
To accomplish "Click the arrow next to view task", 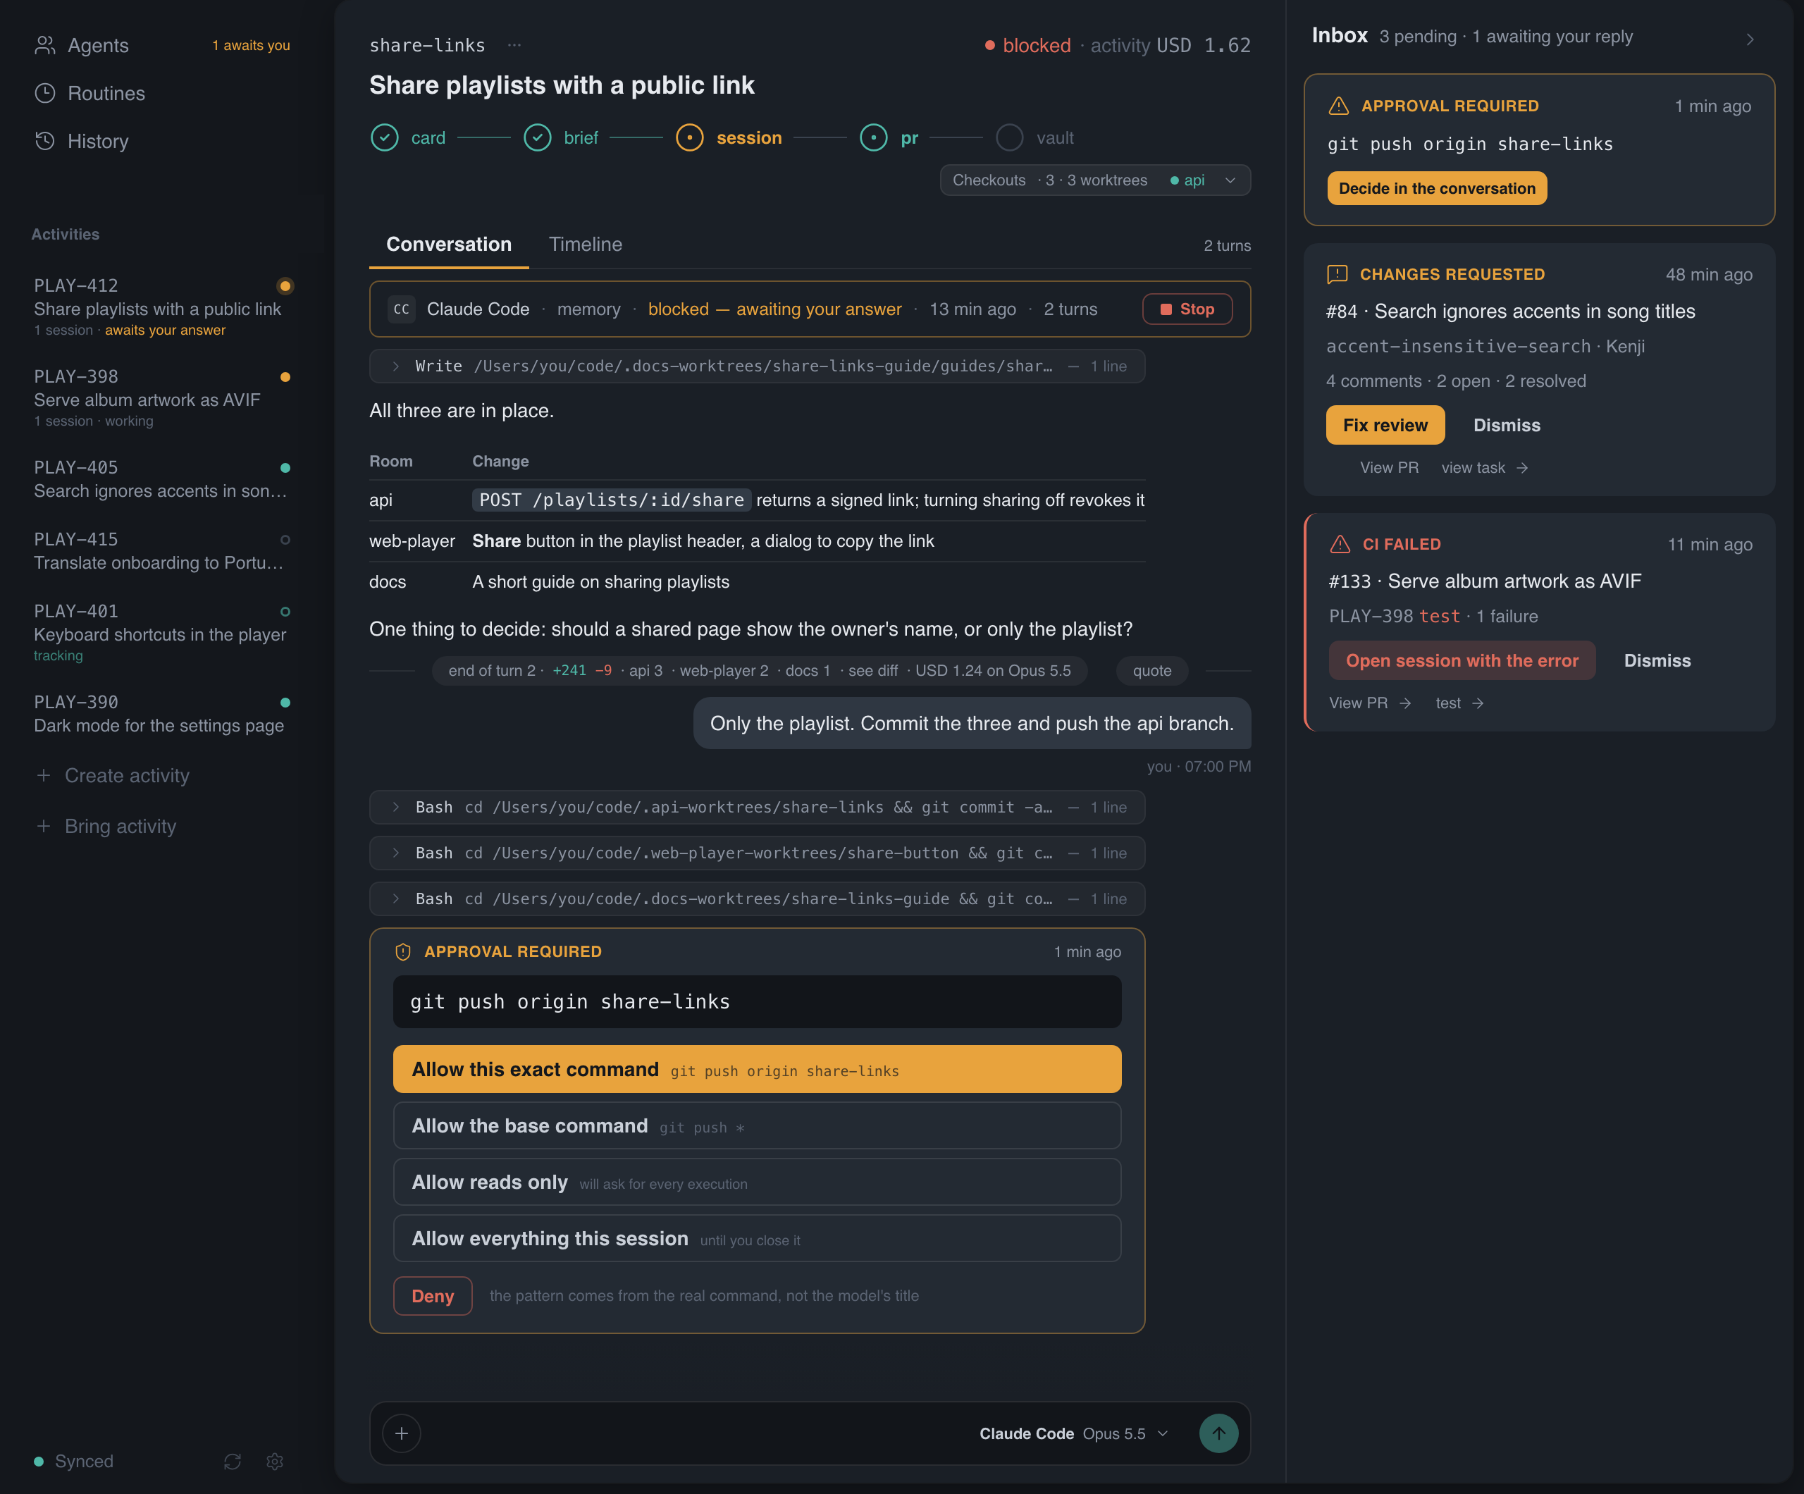I will (1522, 468).
